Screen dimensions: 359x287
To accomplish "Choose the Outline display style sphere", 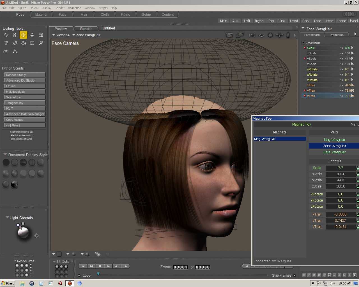I will 15,162.
